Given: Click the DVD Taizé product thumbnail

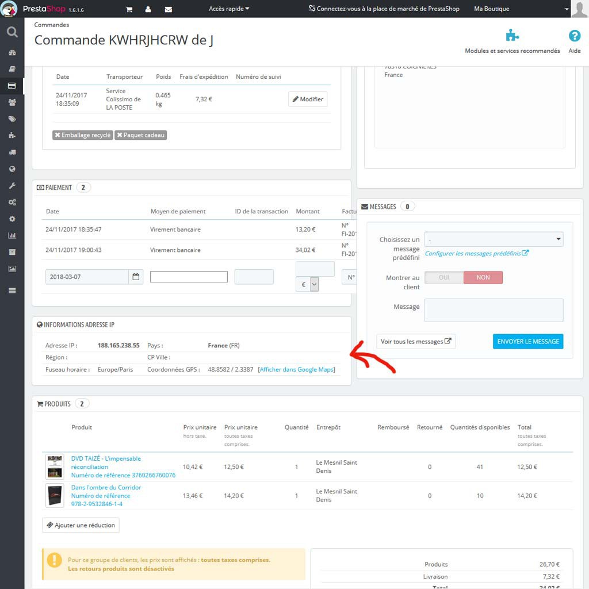Looking at the screenshot, I should click(54, 466).
